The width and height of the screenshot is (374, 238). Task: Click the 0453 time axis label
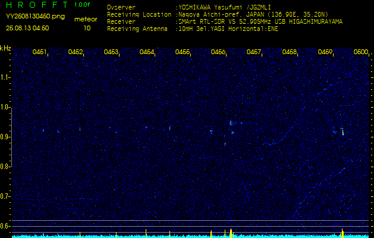pos(111,52)
